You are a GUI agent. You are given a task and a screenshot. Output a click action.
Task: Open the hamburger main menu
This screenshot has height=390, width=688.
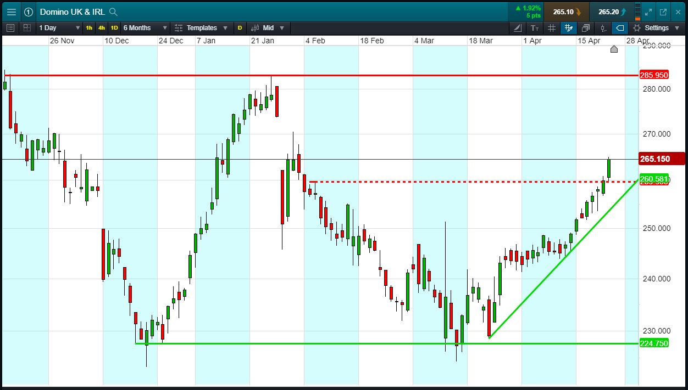click(11, 12)
